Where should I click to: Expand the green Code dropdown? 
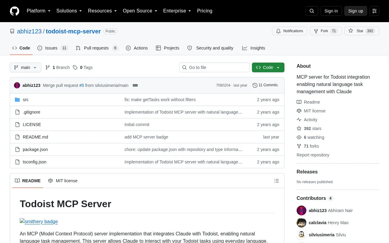click(268, 67)
